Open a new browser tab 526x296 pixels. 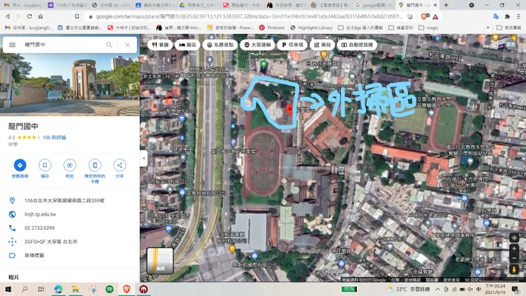tap(446, 5)
